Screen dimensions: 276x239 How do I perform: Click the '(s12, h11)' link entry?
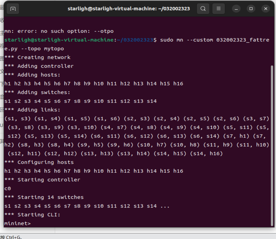(x=24, y=154)
